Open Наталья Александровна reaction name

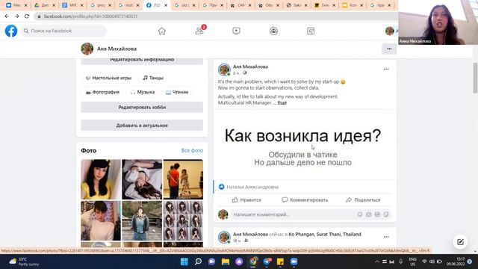pos(252,187)
